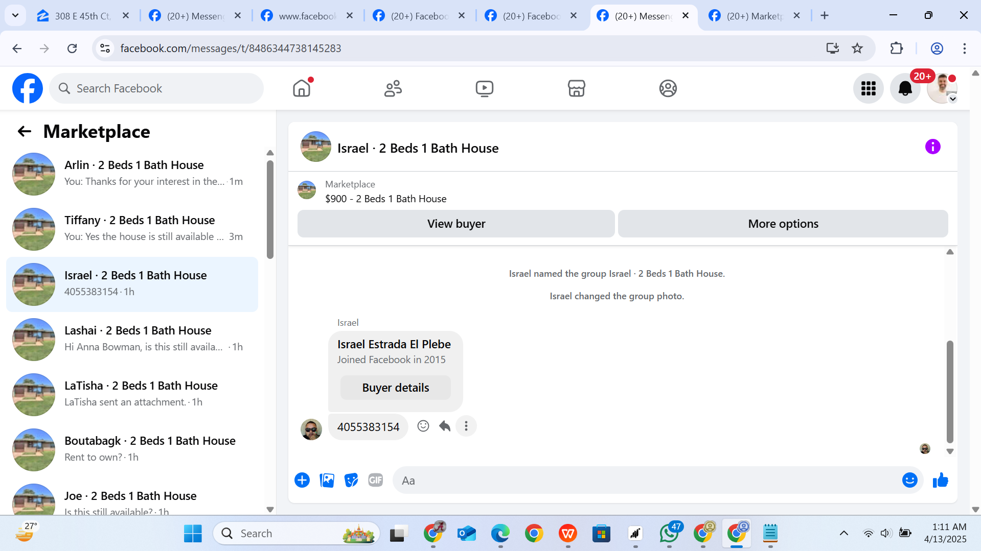
Task: Open Outlook from the taskbar
Action: point(467,534)
